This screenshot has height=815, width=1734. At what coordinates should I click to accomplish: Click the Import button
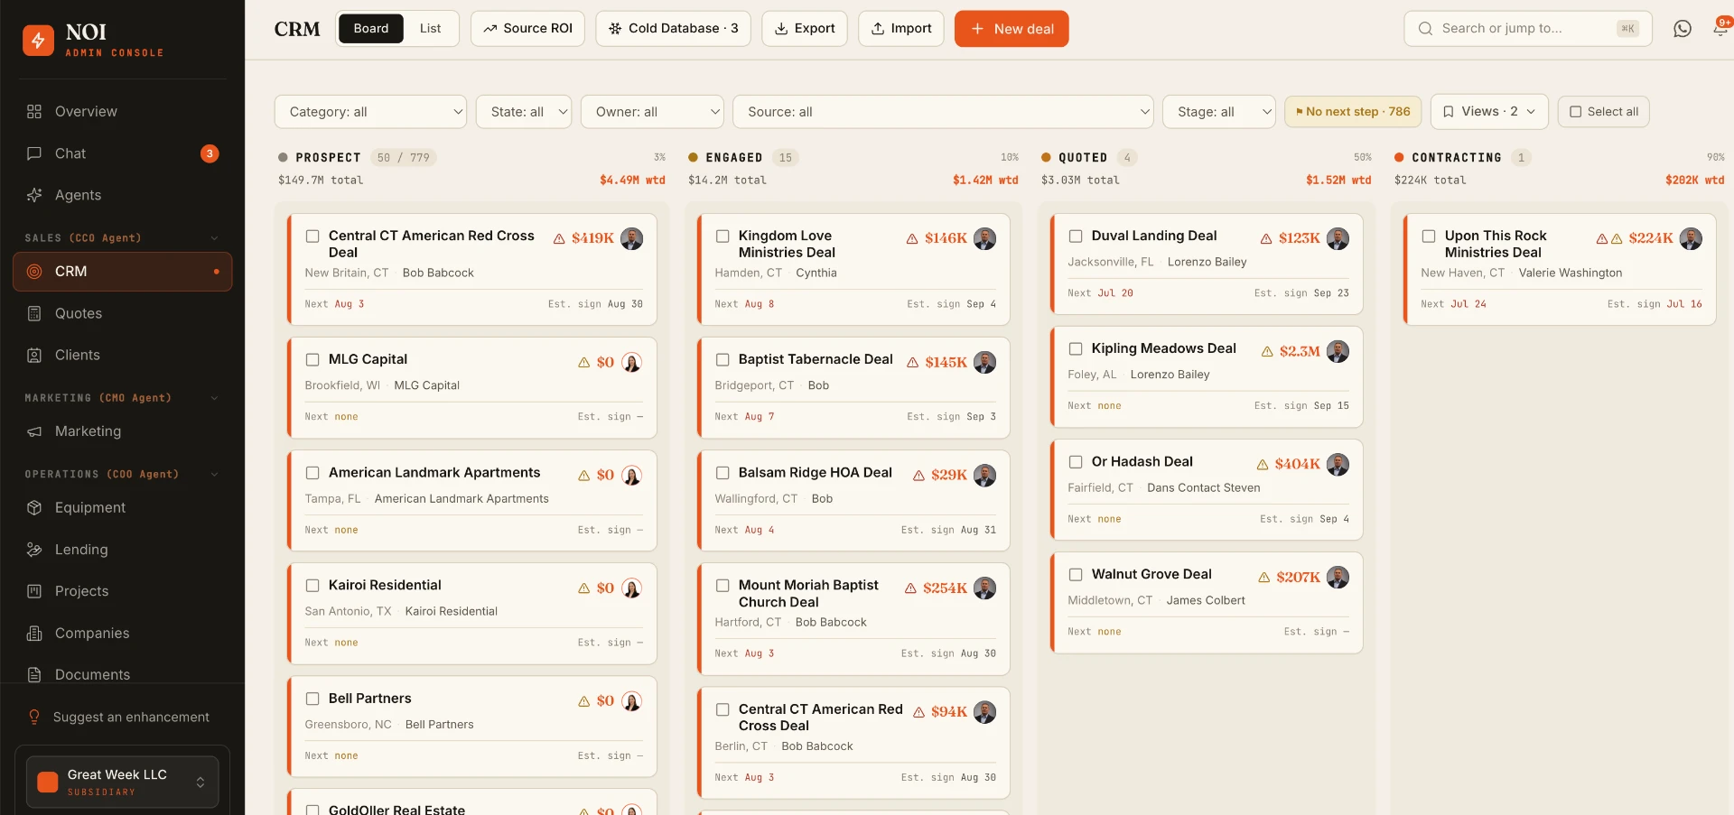click(x=901, y=29)
